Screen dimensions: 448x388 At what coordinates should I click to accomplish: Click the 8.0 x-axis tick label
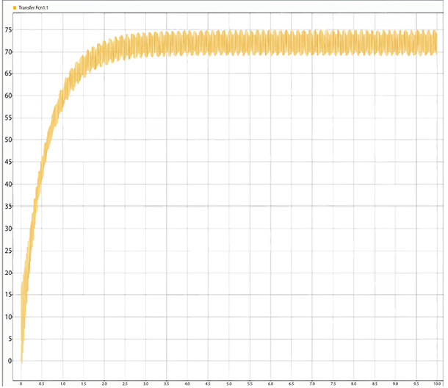[x=354, y=384]
